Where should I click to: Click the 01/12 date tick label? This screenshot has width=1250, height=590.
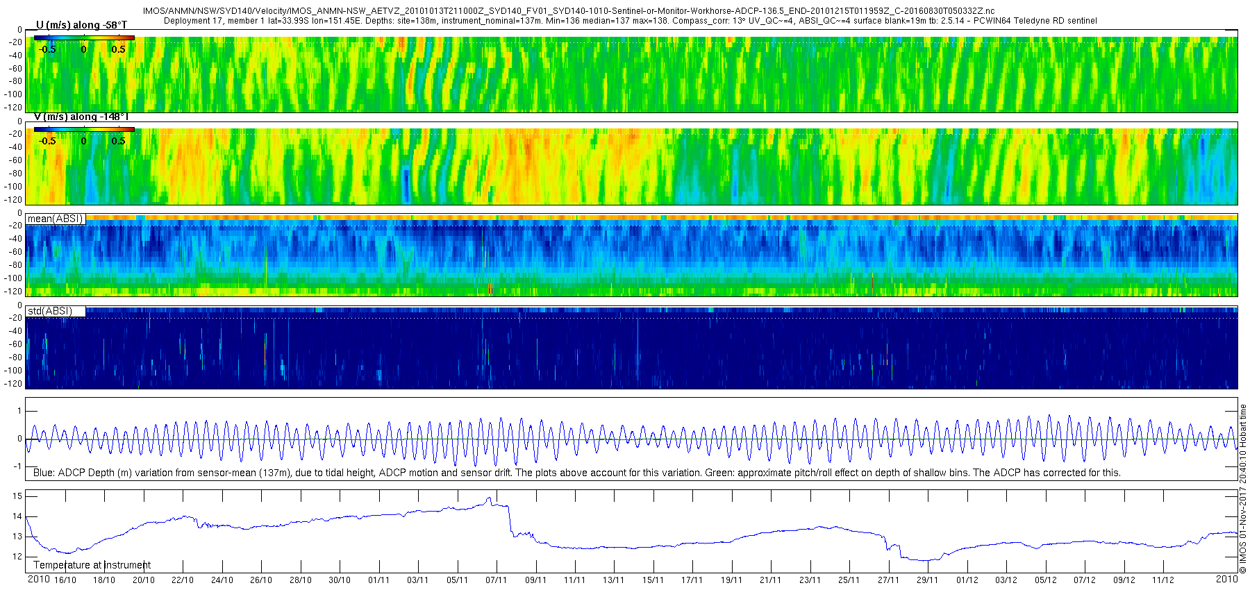click(967, 580)
